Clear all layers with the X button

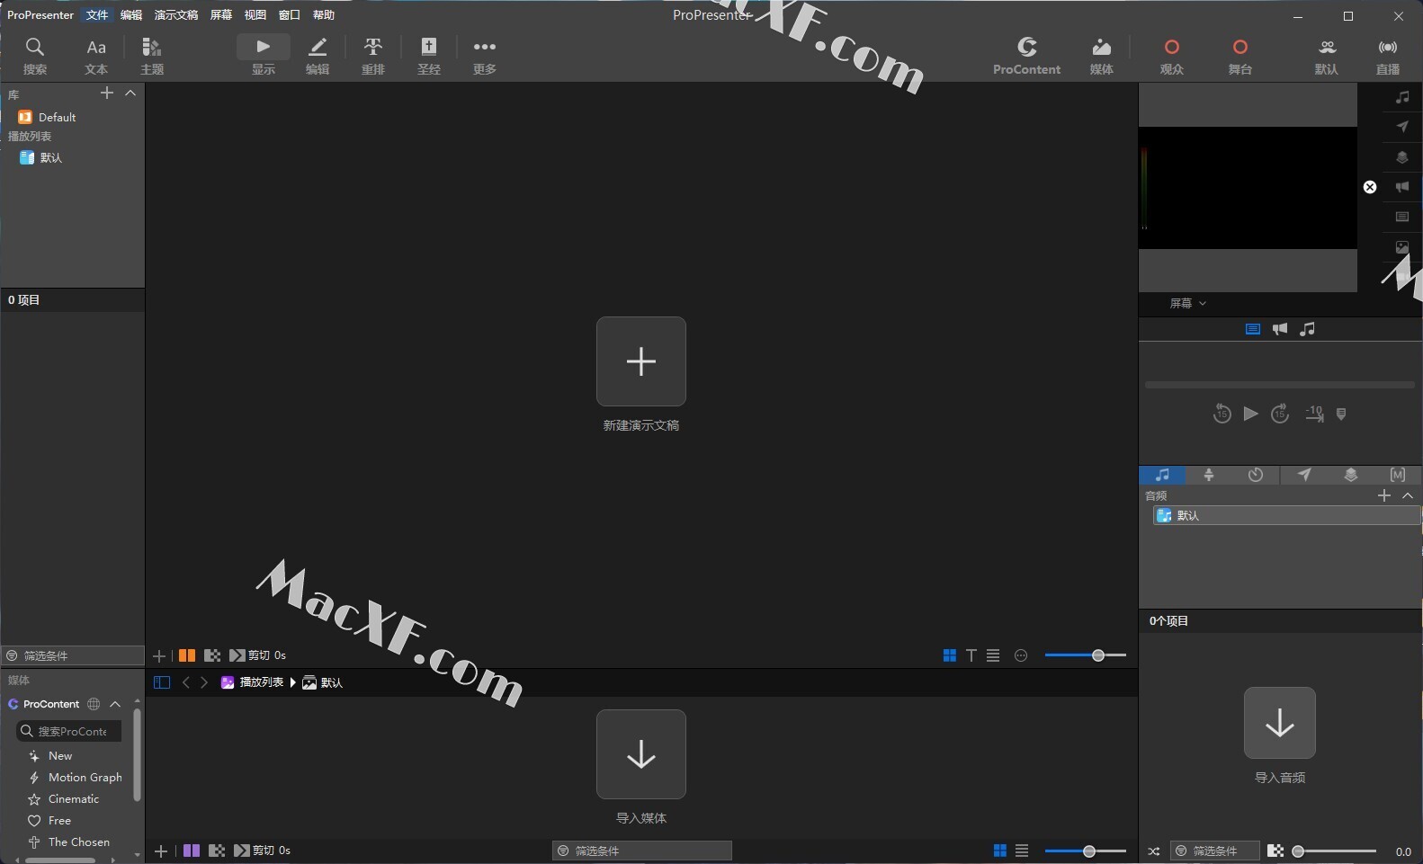[x=1370, y=187]
